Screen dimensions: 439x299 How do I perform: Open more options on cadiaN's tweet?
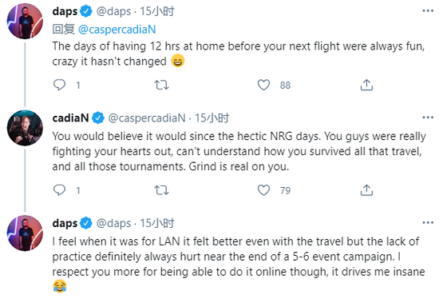coord(428,118)
